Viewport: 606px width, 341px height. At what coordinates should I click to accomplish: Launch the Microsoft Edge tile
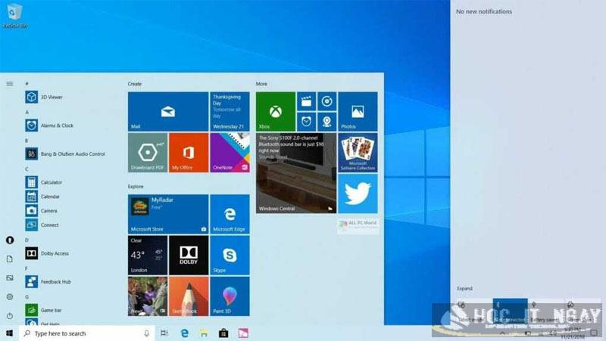pos(230,214)
